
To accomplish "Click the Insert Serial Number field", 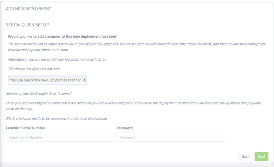I will [x=60, y=137].
